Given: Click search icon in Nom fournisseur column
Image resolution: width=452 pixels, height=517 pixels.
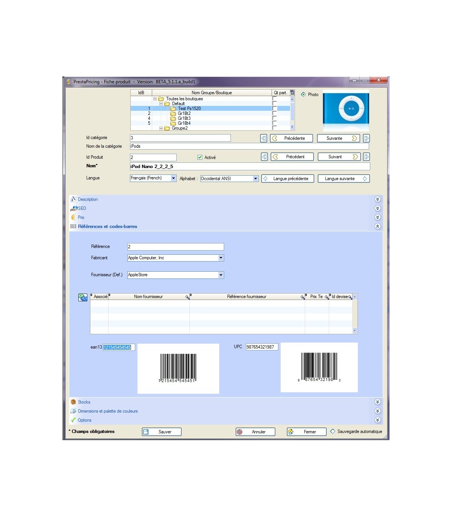Looking at the screenshot, I should click(187, 297).
